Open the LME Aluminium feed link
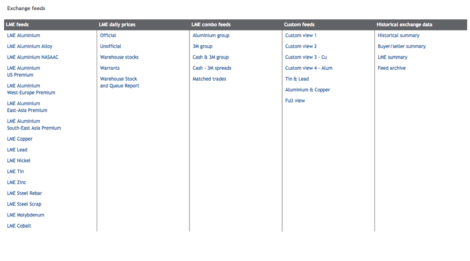This screenshot has width=470, height=261. [24, 35]
